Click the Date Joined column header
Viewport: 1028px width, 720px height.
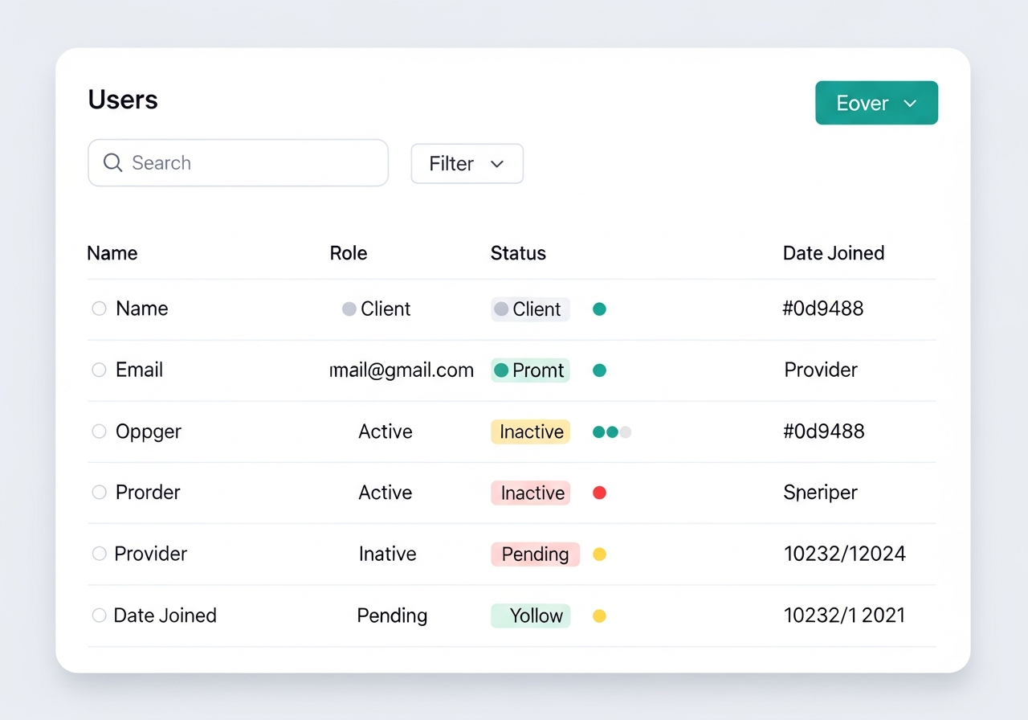(834, 253)
